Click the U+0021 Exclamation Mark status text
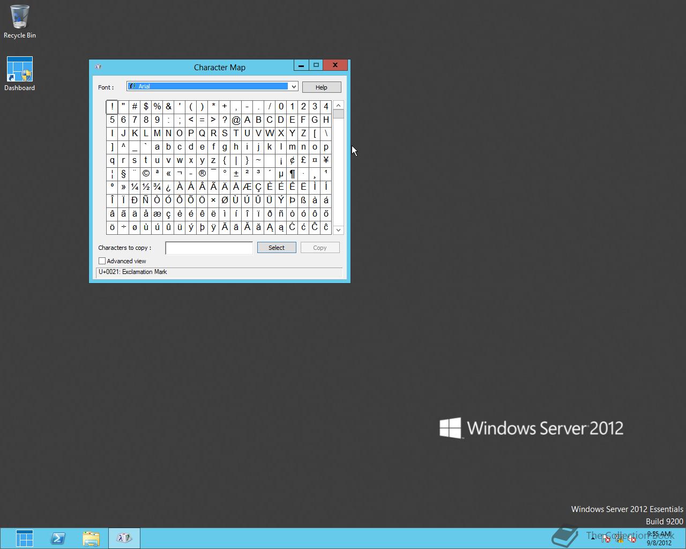The image size is (686, 549). [133, 272]
